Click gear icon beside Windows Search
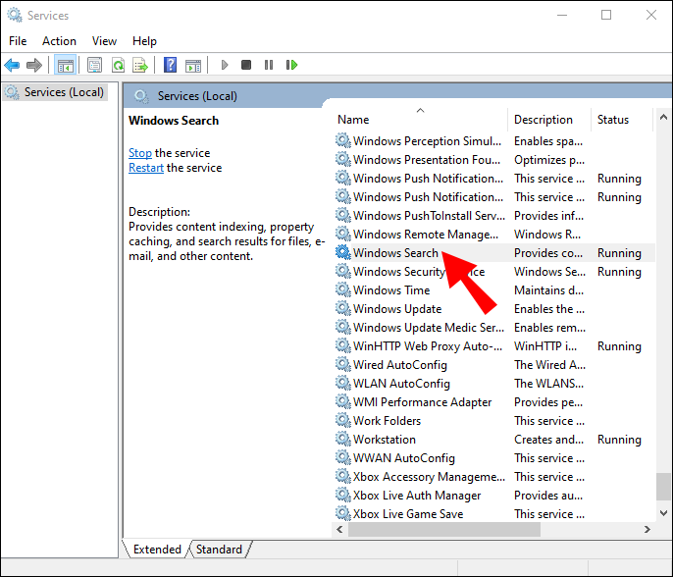The image size is (673, 577). (343, 252)
